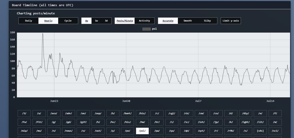This screenshot has height=138, width=294.
Task: Select the /qst/ board
Action: tap(201, 131)
